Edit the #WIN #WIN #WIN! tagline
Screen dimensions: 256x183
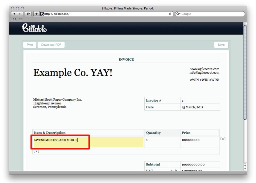pos(204,80)
